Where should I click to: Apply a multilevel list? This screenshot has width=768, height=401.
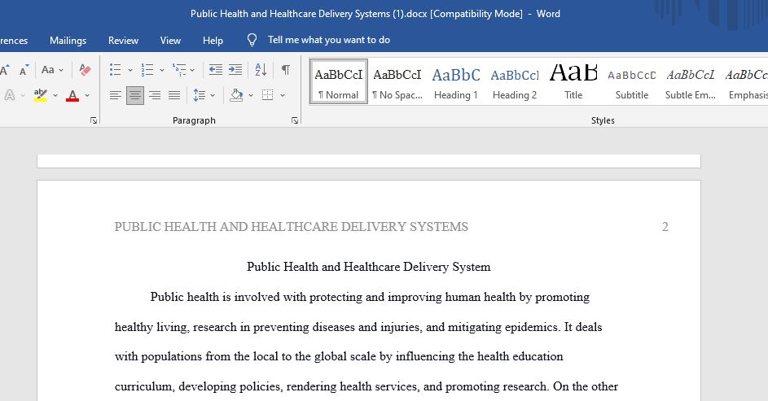179,70
